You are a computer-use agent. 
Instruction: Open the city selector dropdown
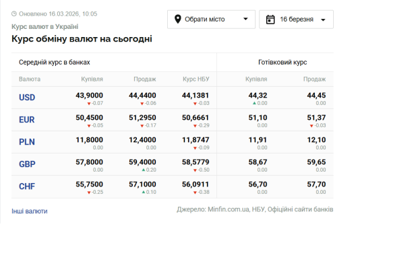click(x=211, y=19)
